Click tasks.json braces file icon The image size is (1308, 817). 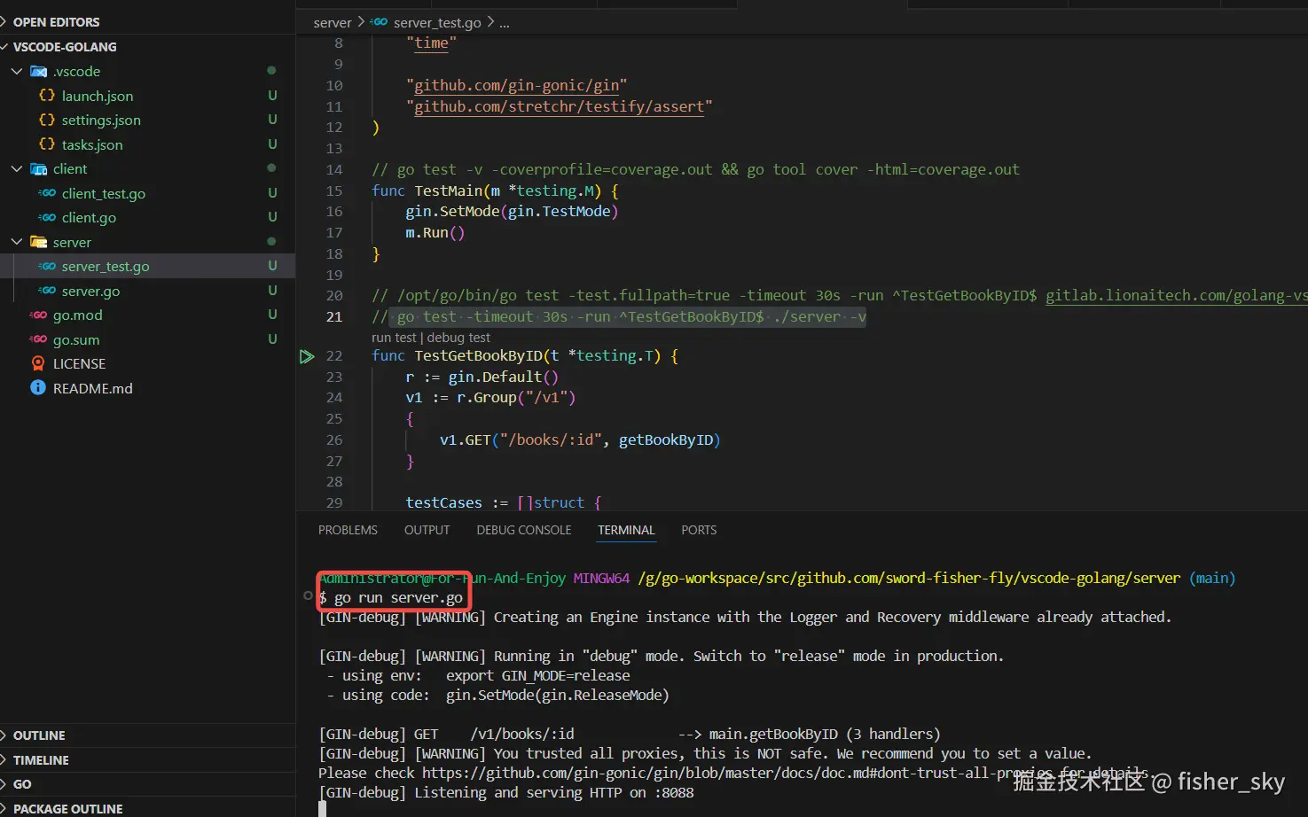(x=47, y=144)
